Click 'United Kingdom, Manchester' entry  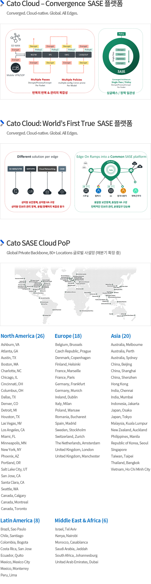[78, 456]
